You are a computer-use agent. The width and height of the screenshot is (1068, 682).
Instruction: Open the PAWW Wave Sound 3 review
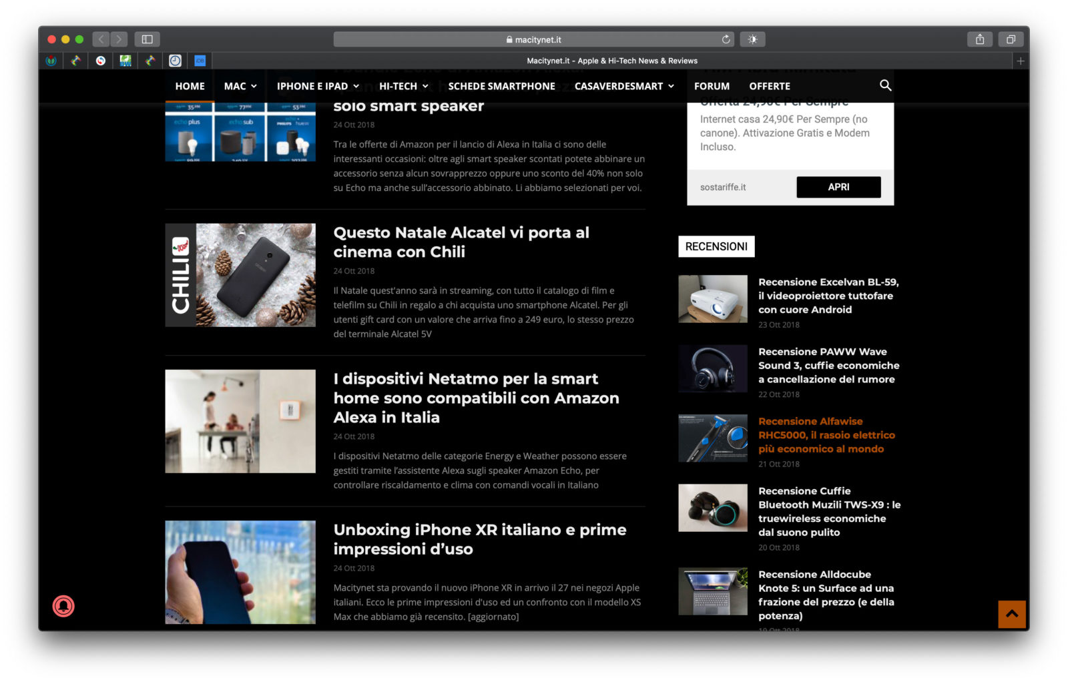(x=829, y=365)
